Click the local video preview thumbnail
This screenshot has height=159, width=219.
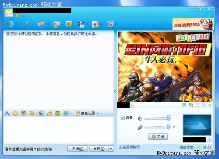click(x=197, y=125)
